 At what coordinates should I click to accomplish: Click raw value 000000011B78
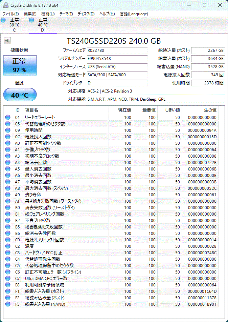202,298
